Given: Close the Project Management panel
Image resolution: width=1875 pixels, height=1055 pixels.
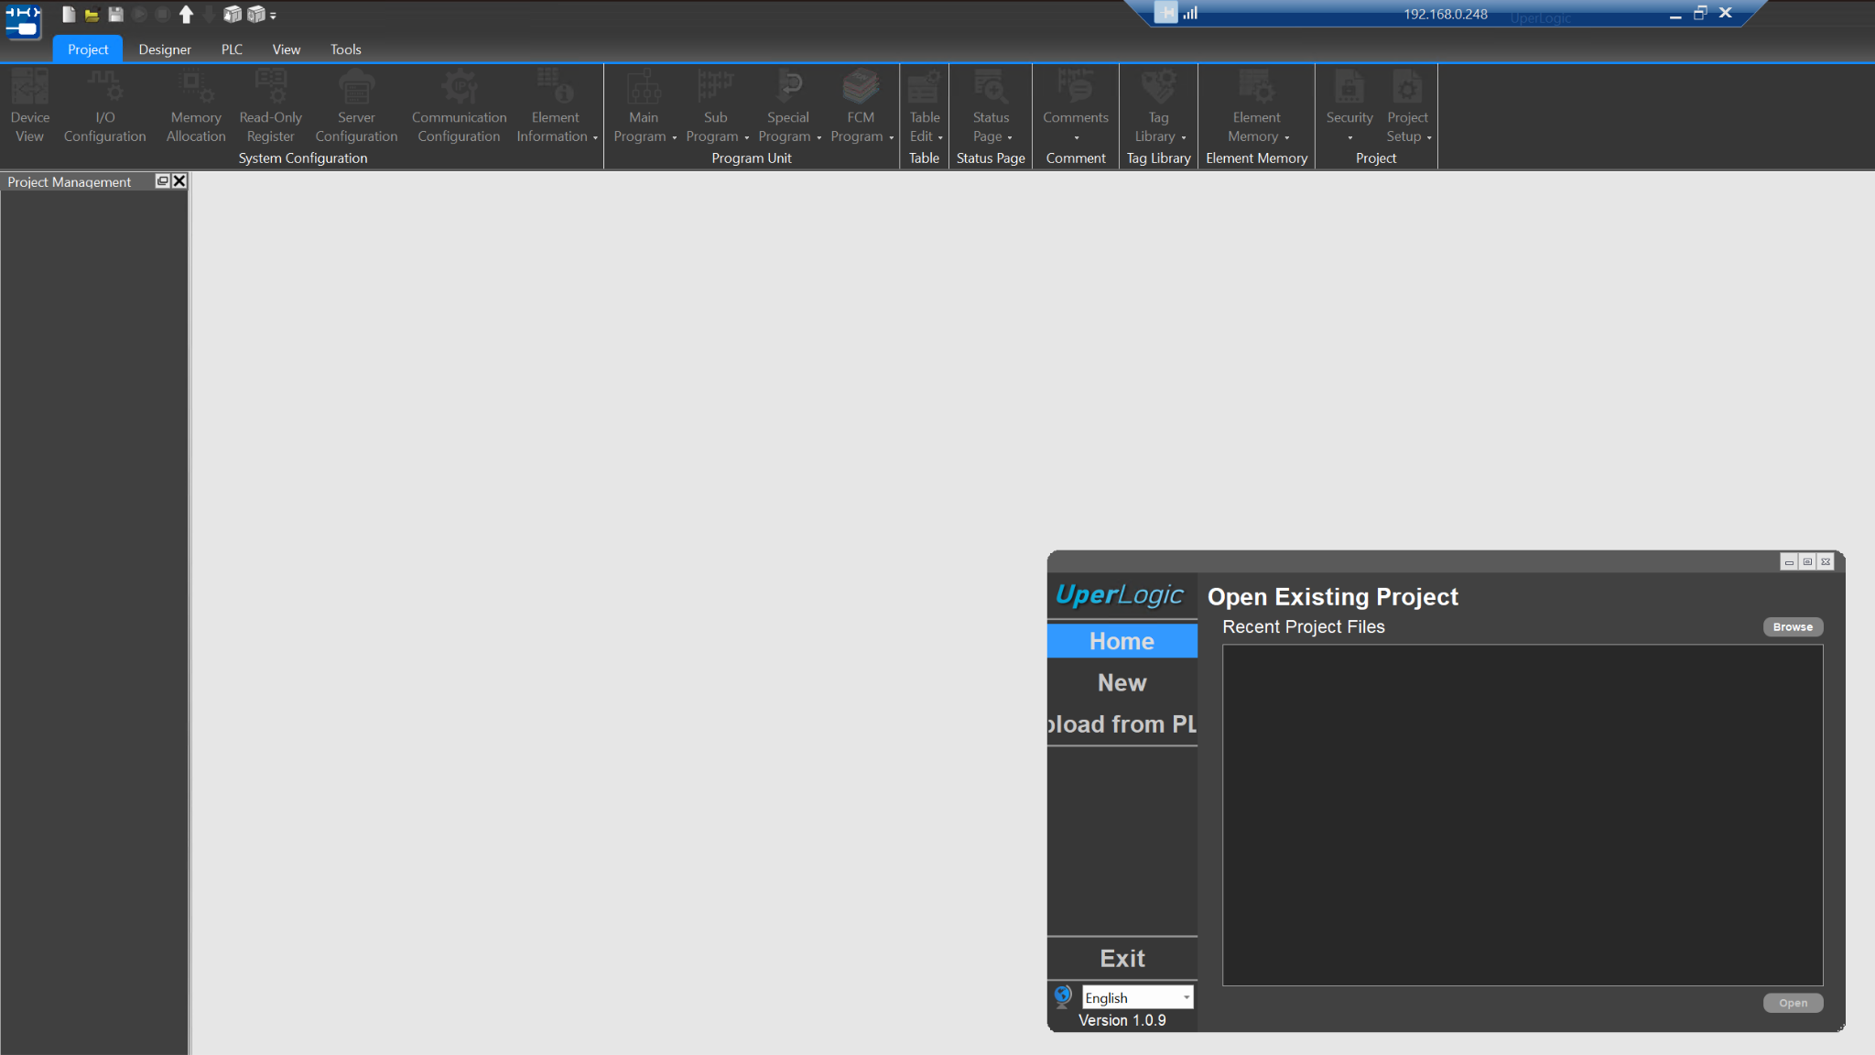Looking at the screenshot, I should [x=179, y=181].
